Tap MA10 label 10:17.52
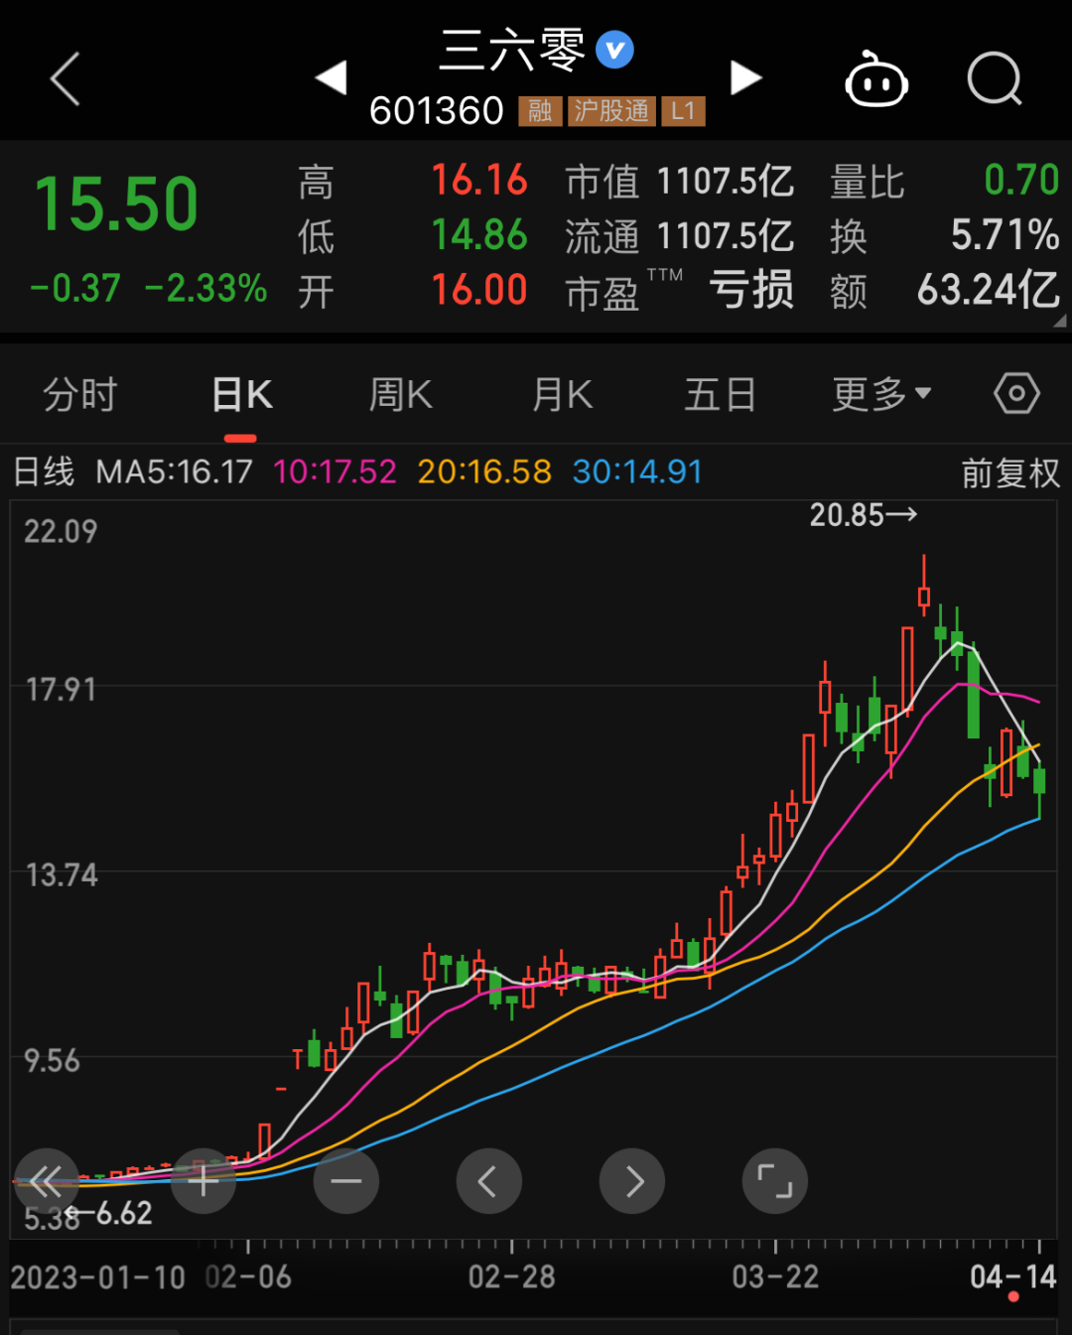The height and width of the screenshot is (1335, 1072). click(x=335, y=471)
